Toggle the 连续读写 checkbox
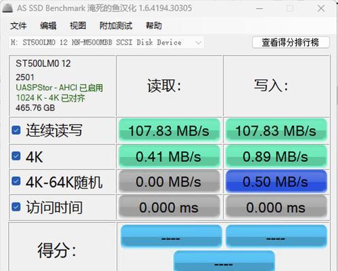The height and width of the screenshot is (271, 338). 16,130
